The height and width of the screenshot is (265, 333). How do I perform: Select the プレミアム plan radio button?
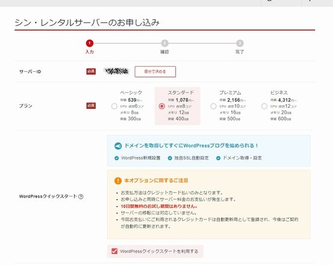(x=213, y=106)
